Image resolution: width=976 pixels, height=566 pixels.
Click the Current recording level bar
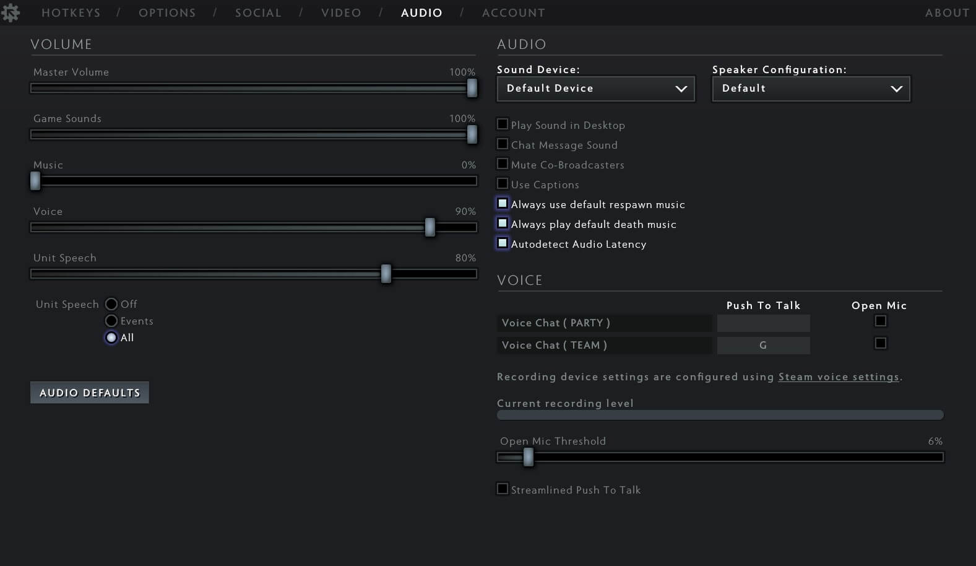720,415
